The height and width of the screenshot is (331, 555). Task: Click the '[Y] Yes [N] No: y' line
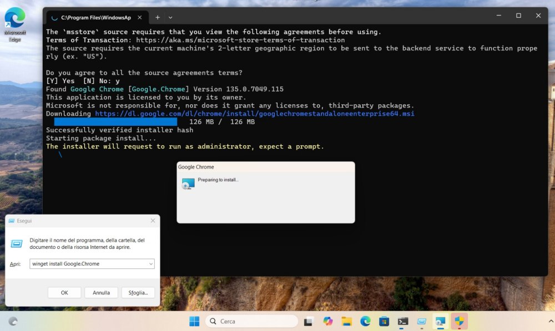[x=83, y=81]
